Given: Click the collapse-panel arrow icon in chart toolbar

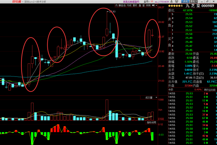Looking at the screenshot, I should coord(153,5).
